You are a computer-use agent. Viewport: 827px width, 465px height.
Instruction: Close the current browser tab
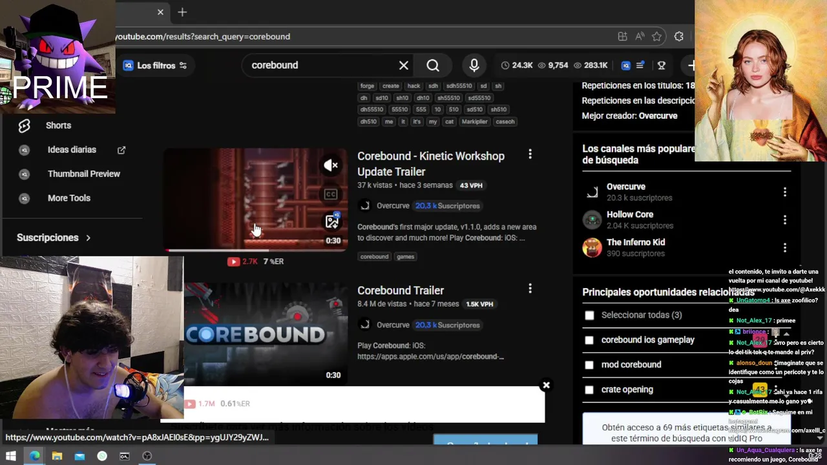[x=160, y=12]
